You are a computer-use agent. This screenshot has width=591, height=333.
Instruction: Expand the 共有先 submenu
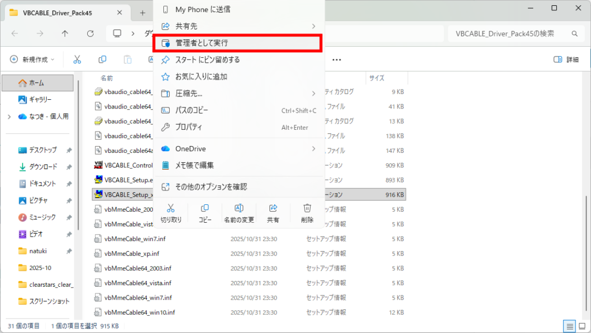(x=313, y=26)
